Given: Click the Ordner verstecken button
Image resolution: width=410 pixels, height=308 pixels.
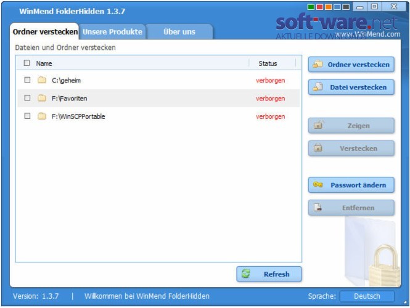Looking at the screenshot, I should pyautogui.click(x=351, y=65).
